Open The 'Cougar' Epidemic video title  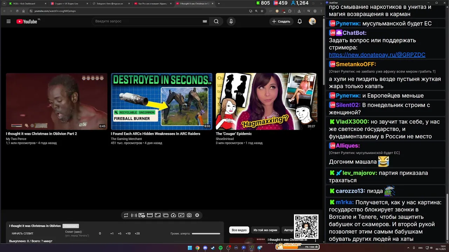point(234,134)
